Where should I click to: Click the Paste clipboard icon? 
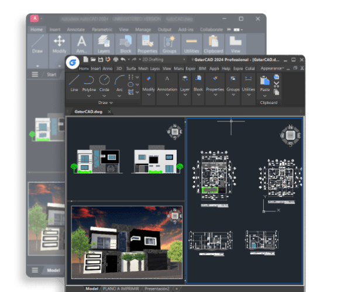point(264,81)
